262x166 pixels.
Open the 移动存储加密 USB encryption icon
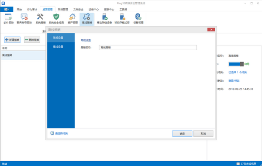coord(122,19)
